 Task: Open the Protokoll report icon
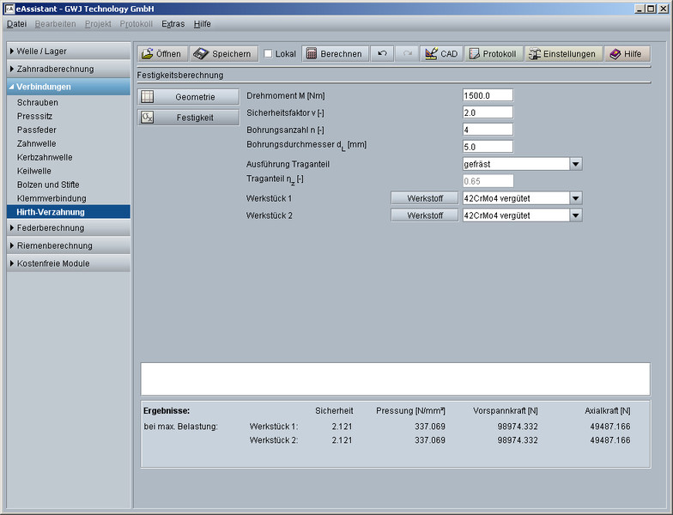(x=474, y=53)
